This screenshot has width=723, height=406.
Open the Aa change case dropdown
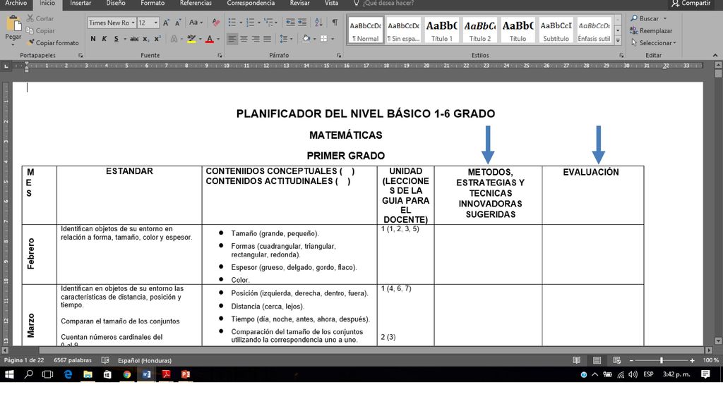196,23
